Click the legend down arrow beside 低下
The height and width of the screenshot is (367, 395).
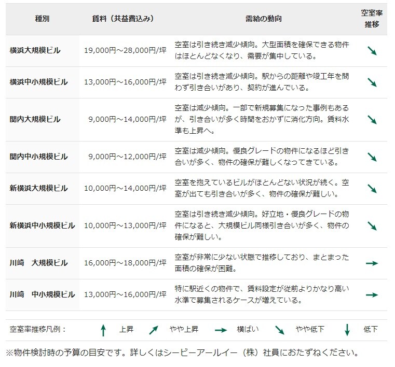click(x=347, y=330)
